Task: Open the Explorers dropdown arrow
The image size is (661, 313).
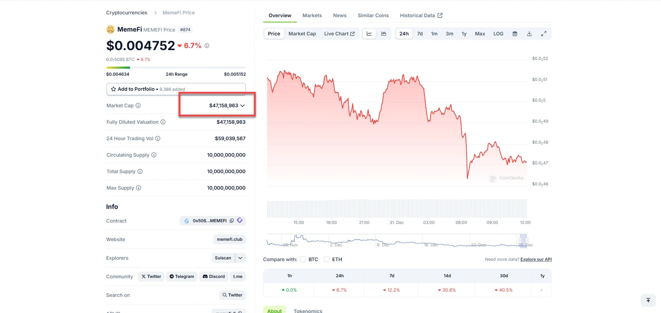Action: 240,258
